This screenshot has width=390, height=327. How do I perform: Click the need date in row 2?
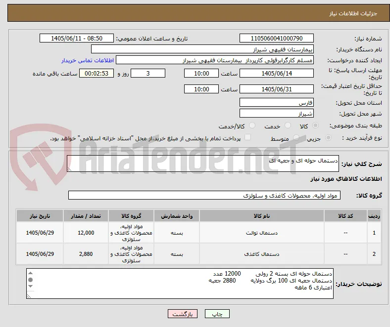tap(40, 254)
